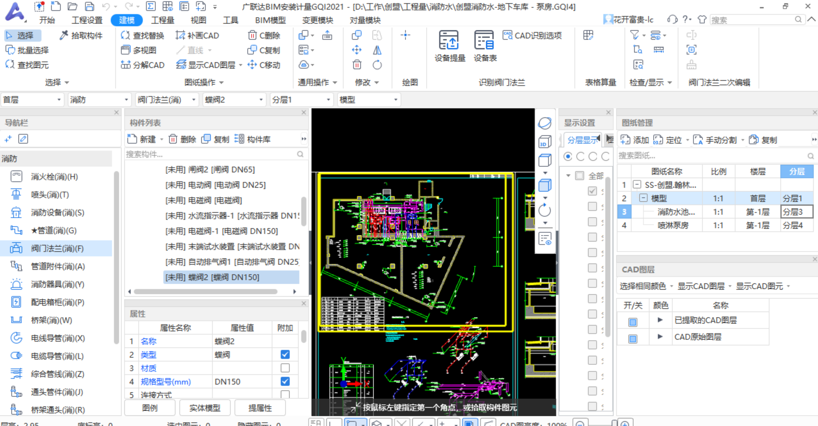Check the 全部 checkbox in 显示设置
The height and width of the screenshot is (426, 818).
[x=579, y=176]
